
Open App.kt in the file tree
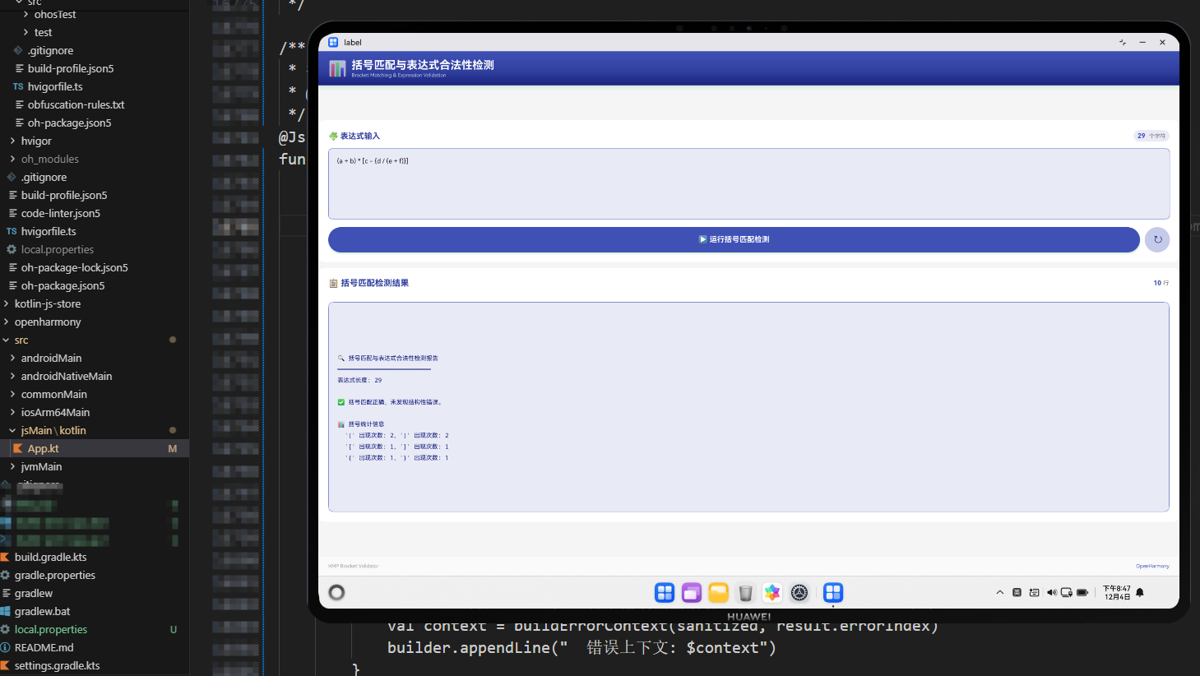click(x=43, y=448)
